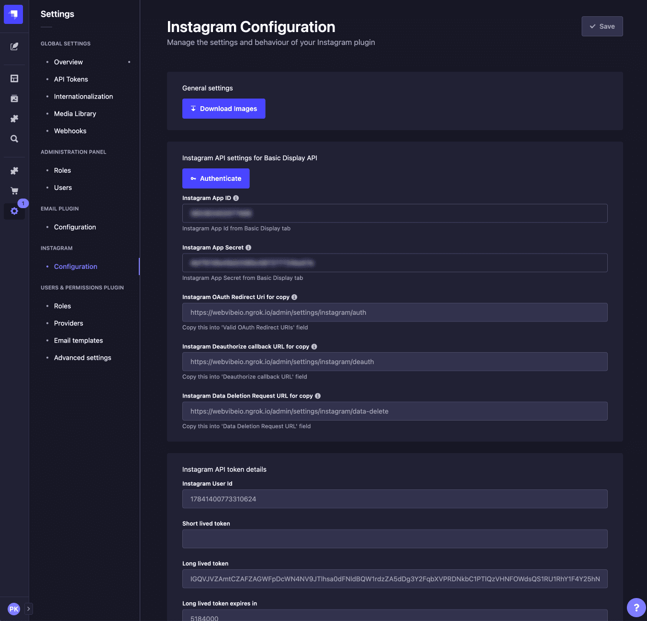This screenshot has height=621, width=647.
Task: Open Advanced settings
Action: [82, 358]
